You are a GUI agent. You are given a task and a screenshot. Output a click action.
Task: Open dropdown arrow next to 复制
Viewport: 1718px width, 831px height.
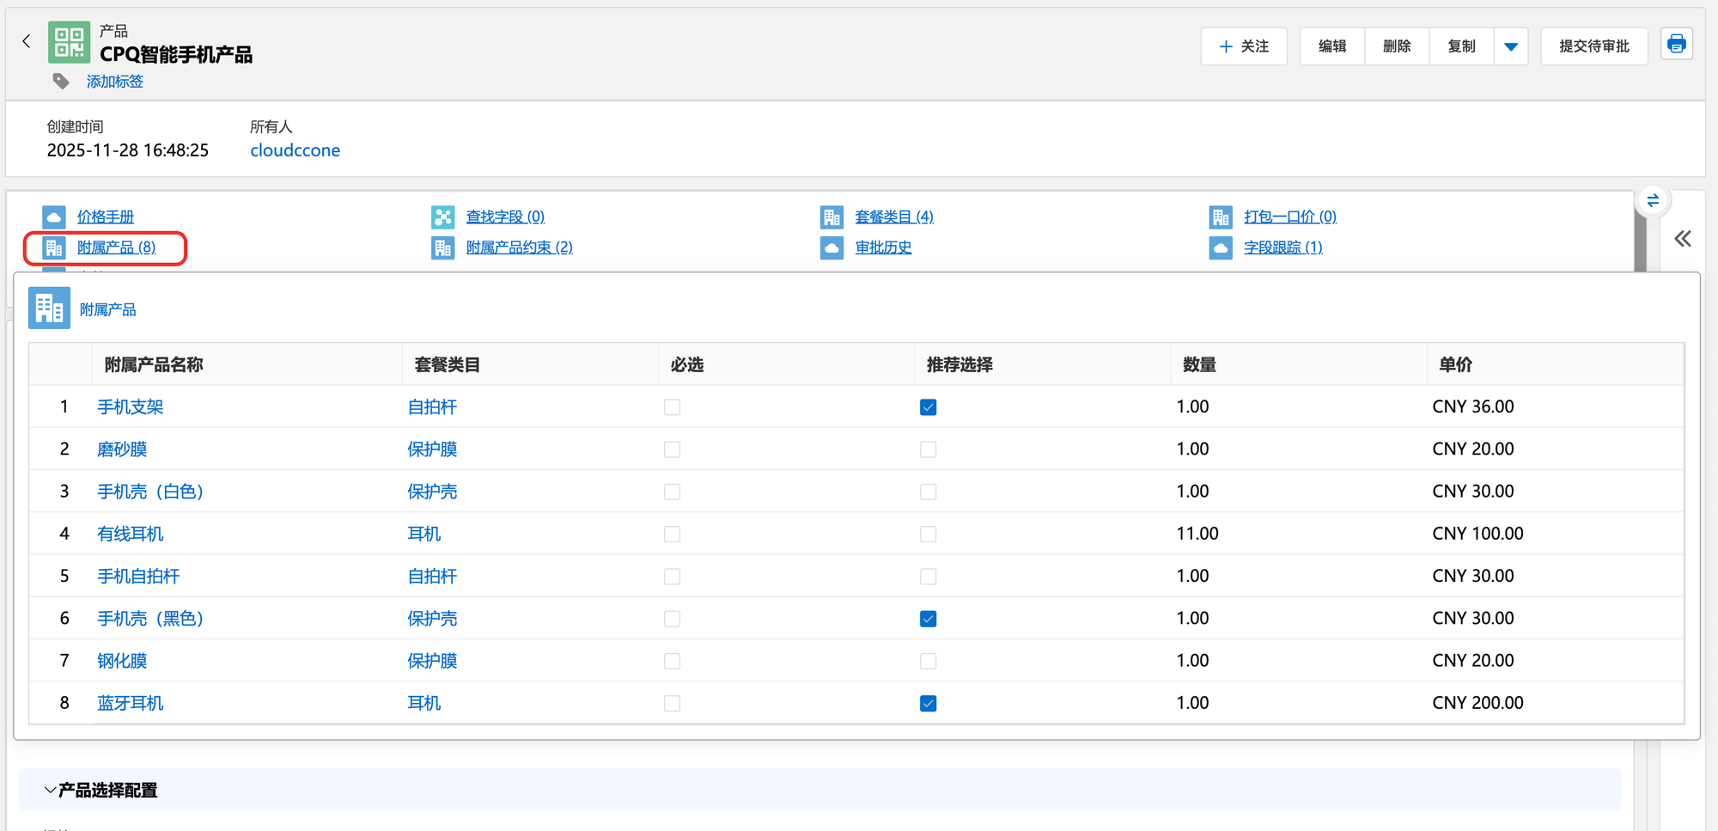click(x=1511, y=46)
